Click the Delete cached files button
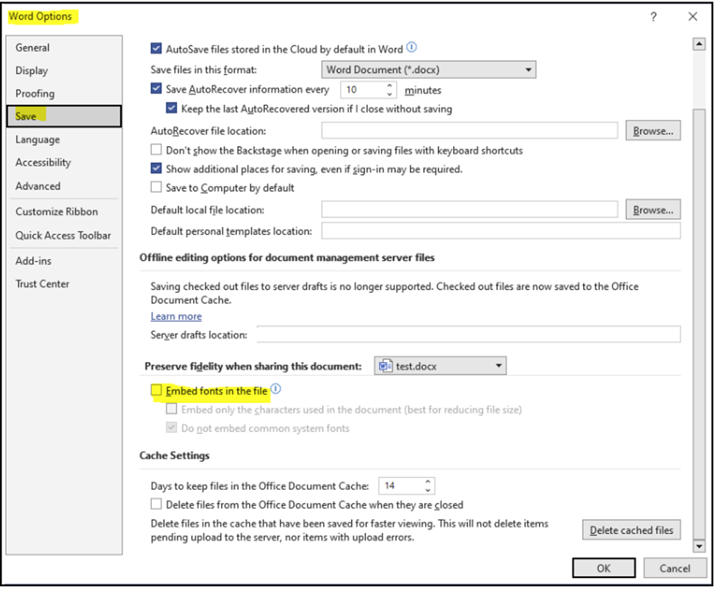The image size is (716, 589). 631,530
